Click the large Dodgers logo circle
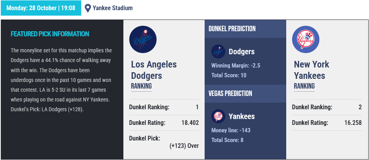The image size is (369, 160). point(143,39)
